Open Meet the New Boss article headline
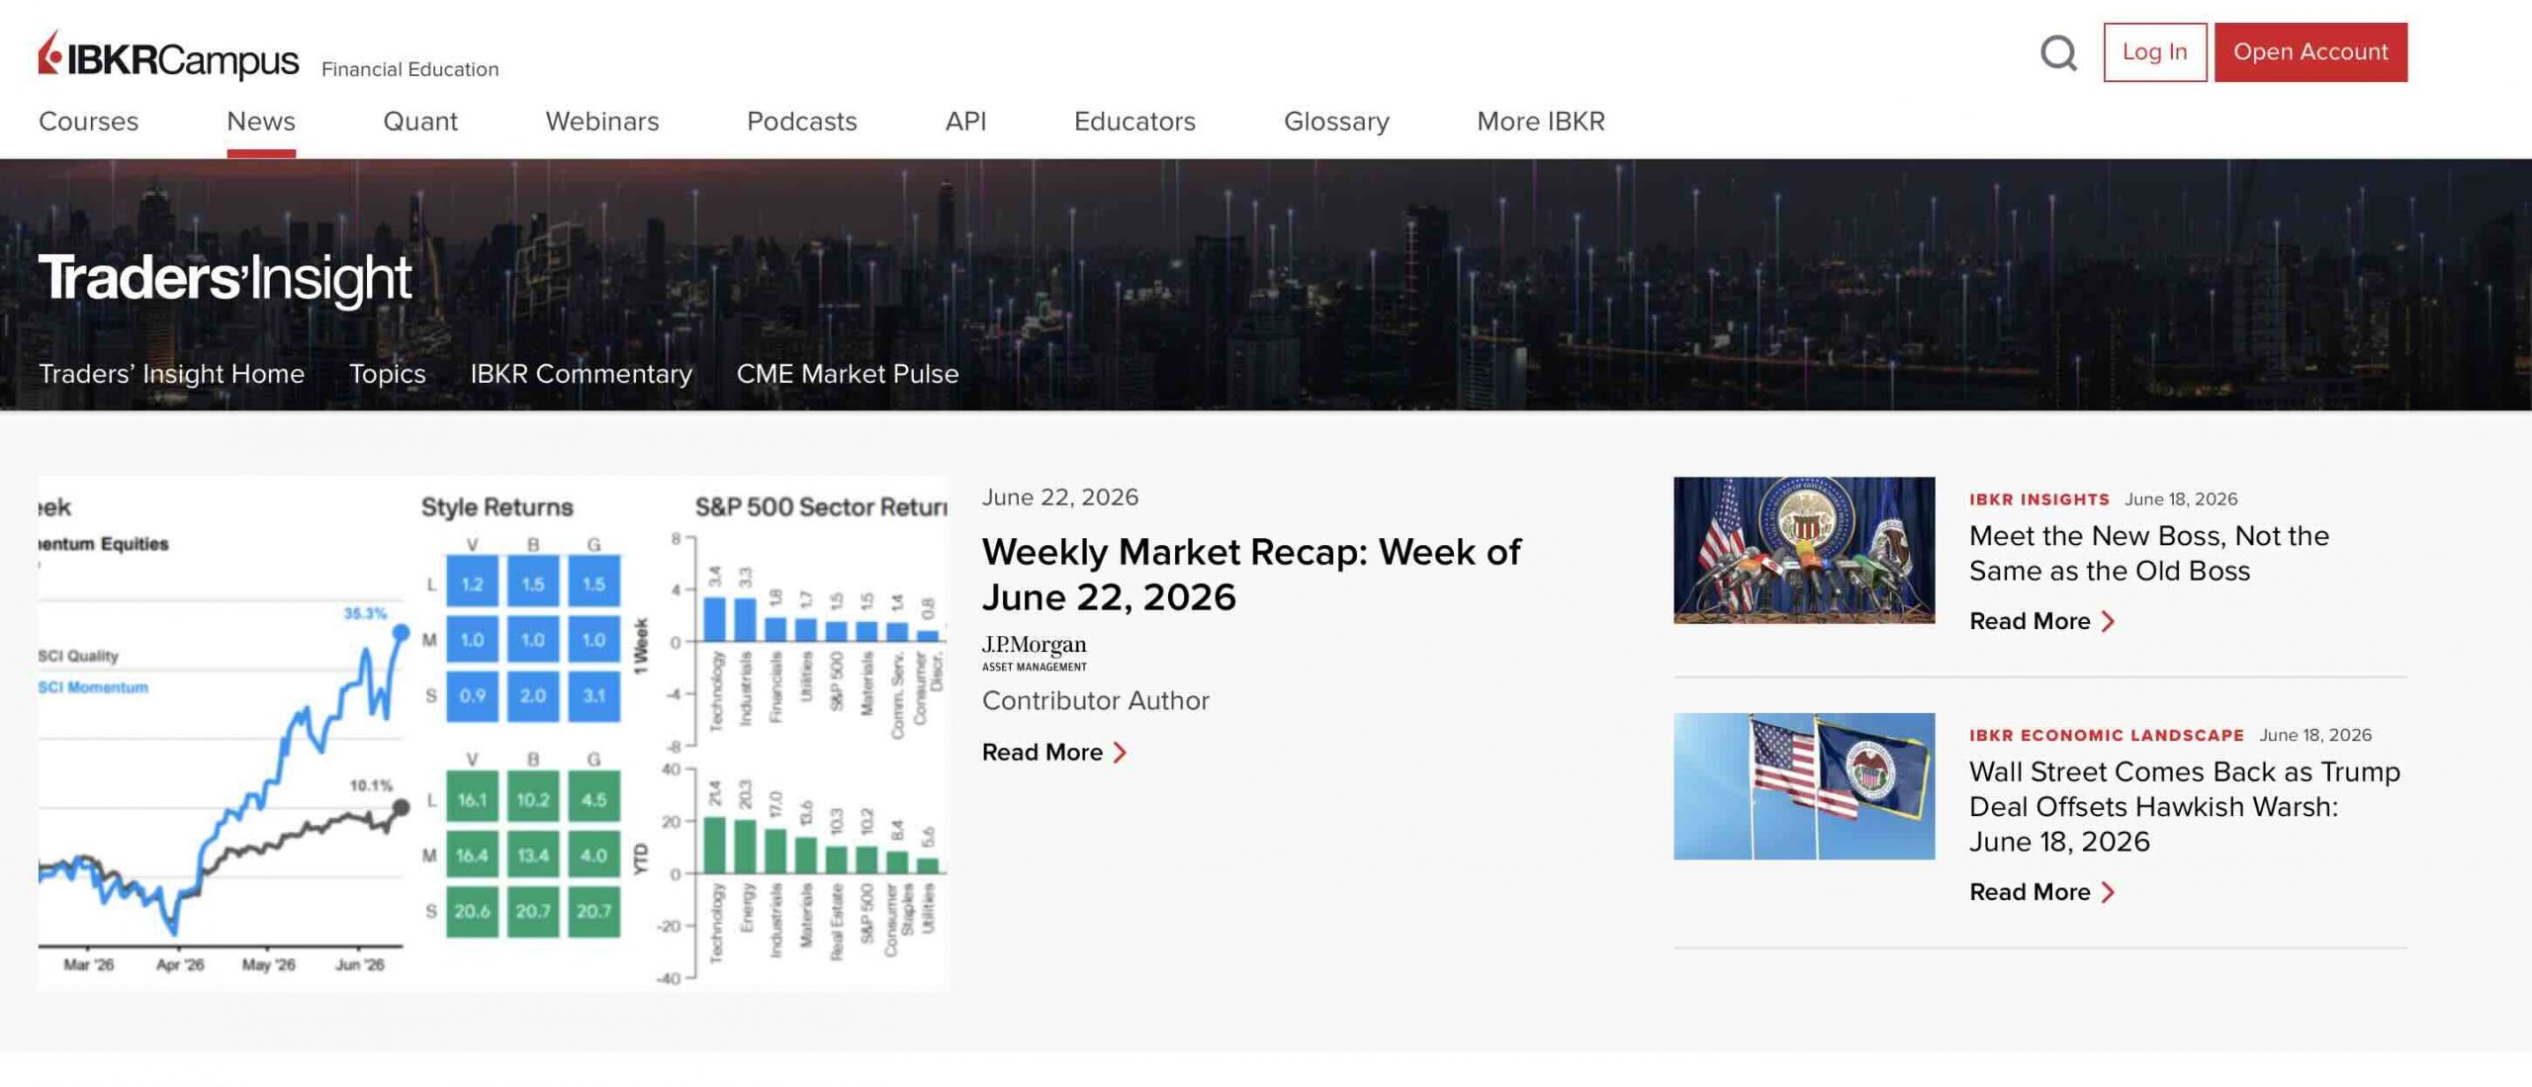 click(2149, 554)
